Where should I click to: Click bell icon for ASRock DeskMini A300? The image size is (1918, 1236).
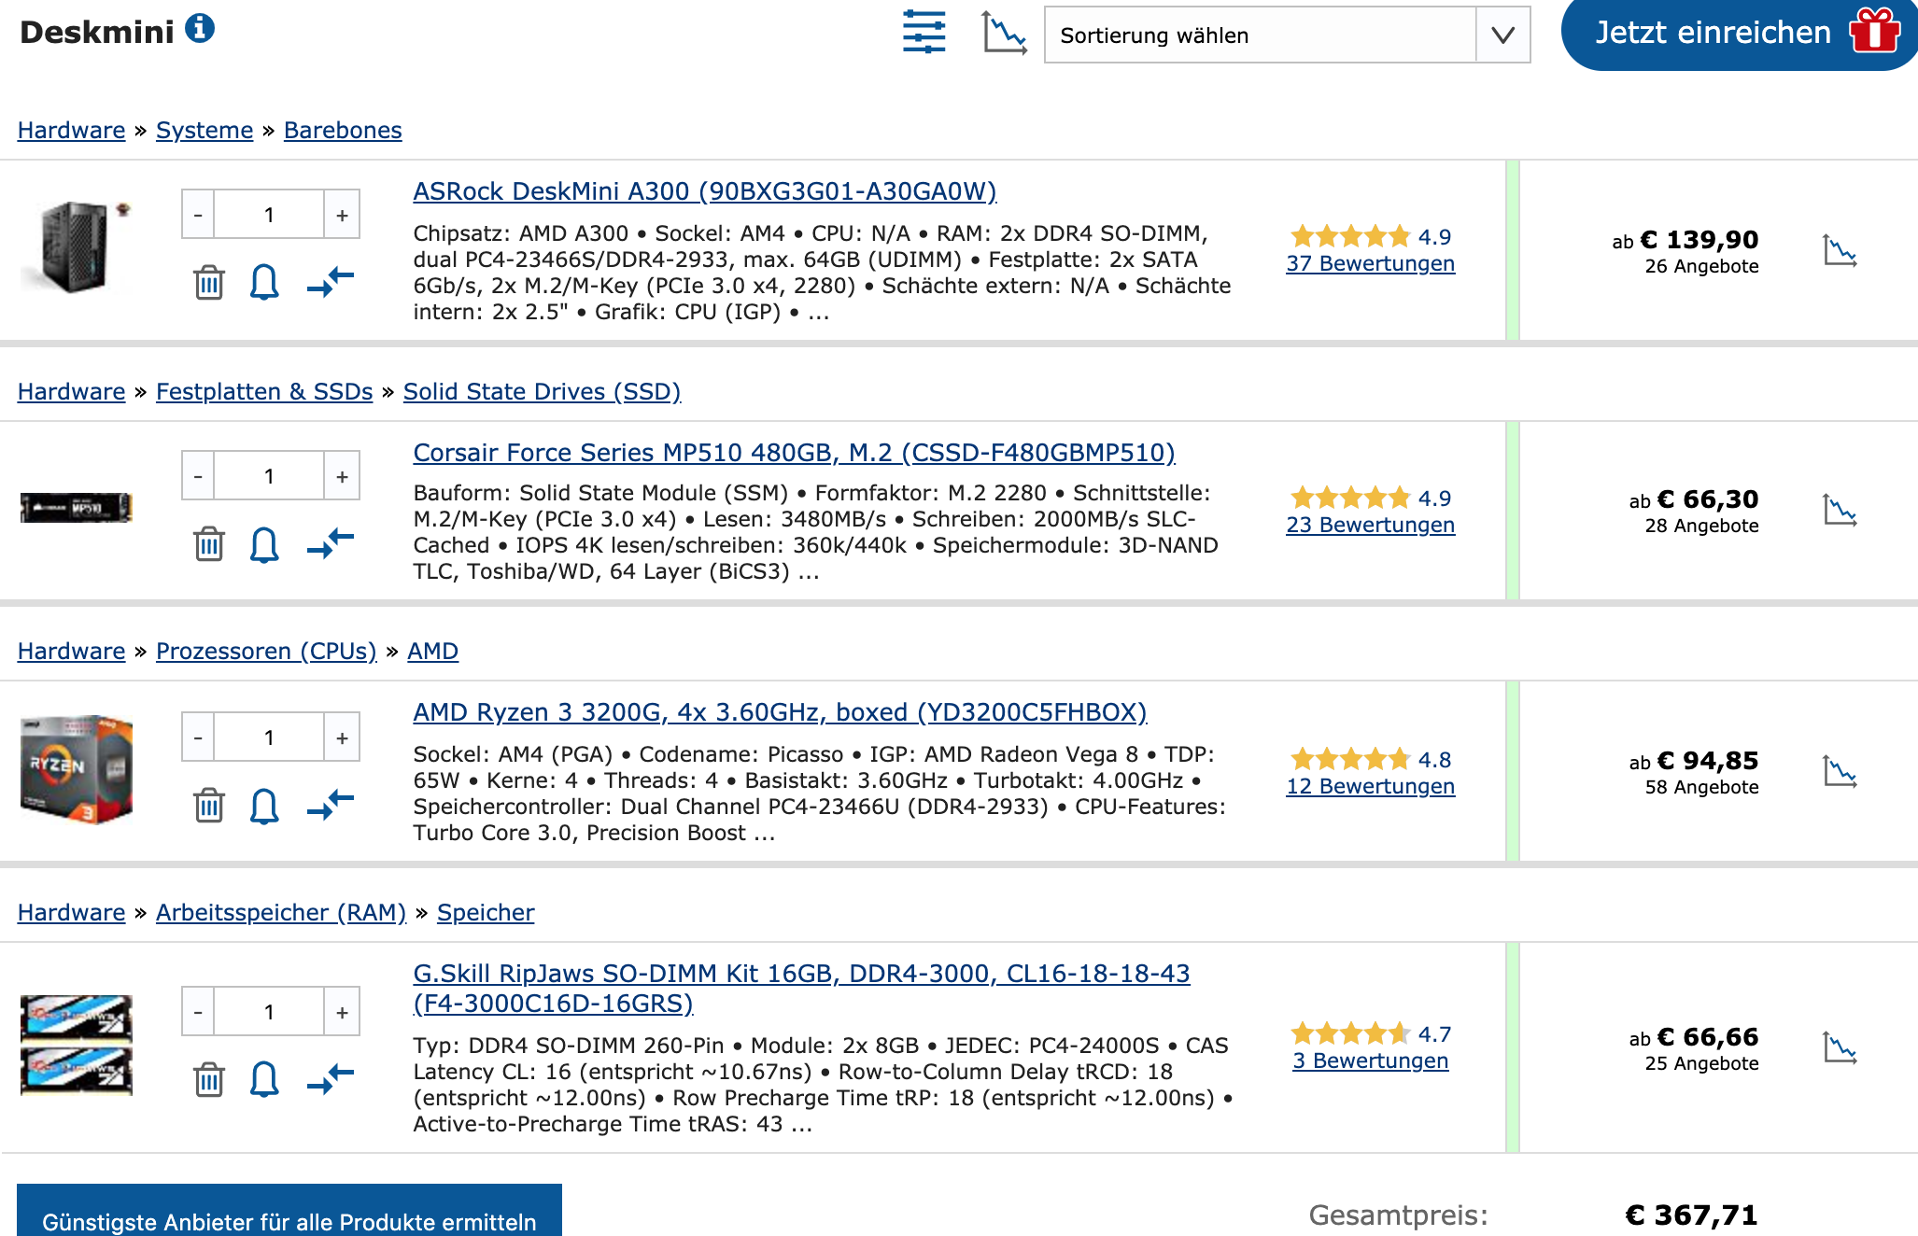pos(264,281)
